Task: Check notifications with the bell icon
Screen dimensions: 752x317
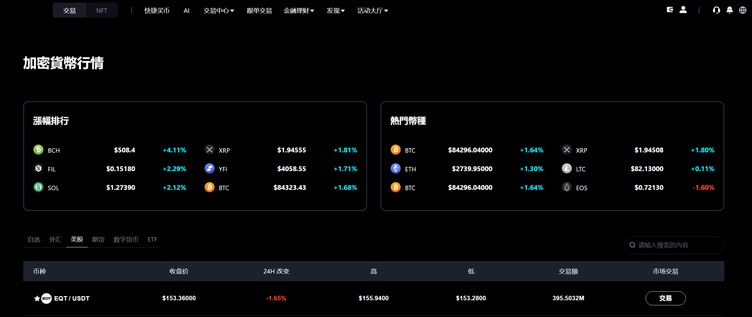Action: [x=729, y=10]
